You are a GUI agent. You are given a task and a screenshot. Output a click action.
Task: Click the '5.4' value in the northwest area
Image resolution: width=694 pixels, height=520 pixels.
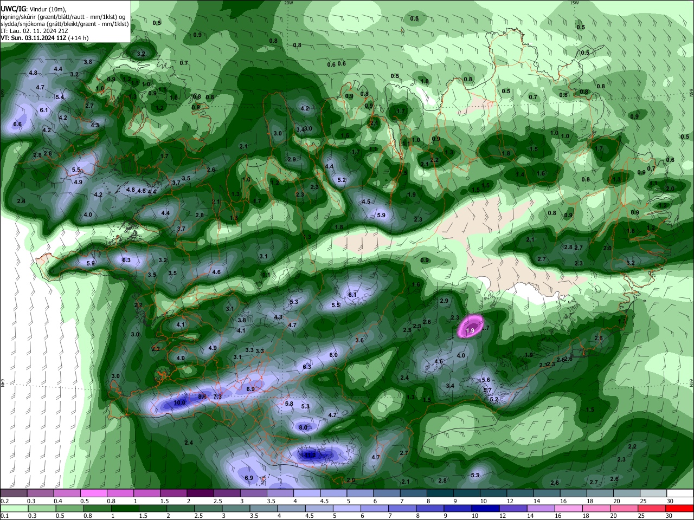click(x=60, y=97)
